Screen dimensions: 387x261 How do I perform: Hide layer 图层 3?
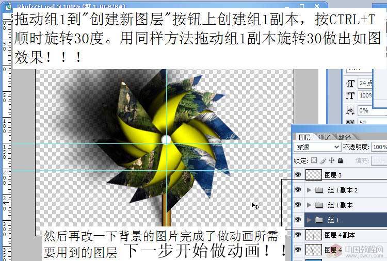pos(298,175)
